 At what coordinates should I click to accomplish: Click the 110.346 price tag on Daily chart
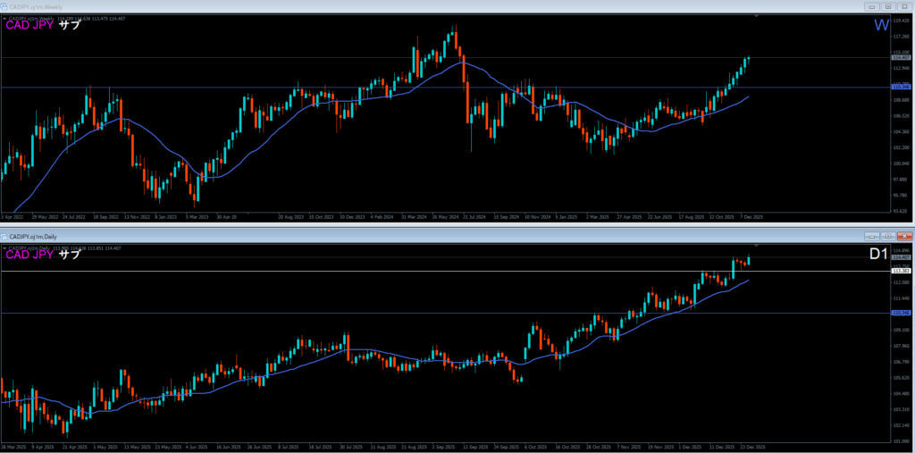[901, 313]
